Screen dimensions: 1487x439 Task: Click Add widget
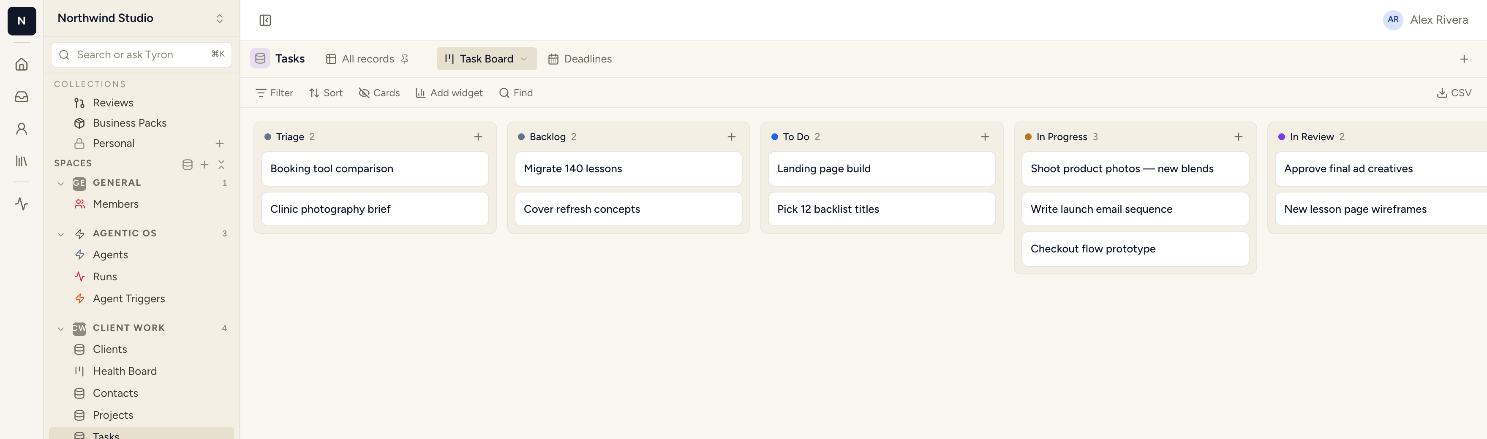coord(449,93)
